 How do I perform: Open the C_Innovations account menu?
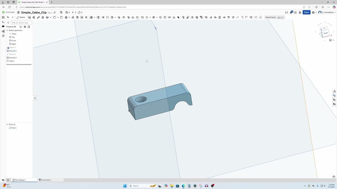(x=327, y=12)
